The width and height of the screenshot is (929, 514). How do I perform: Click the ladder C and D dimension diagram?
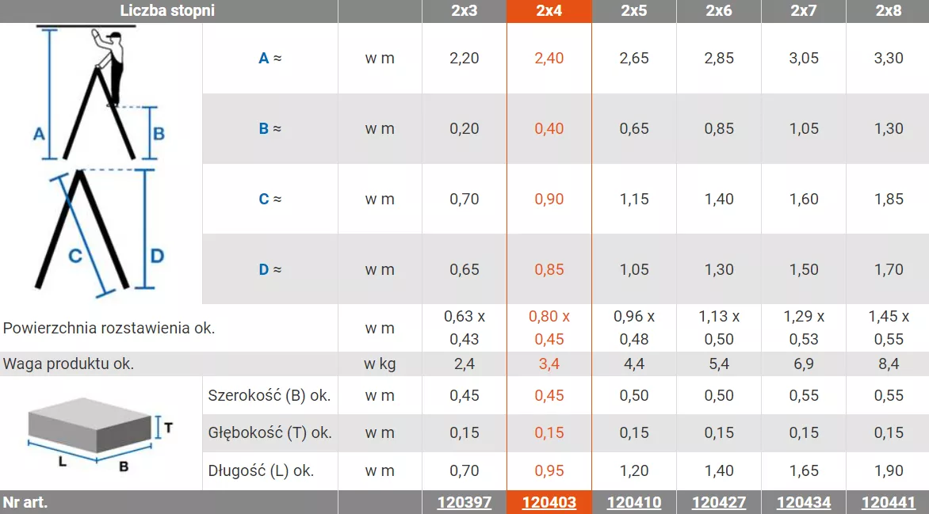click(98, 230)
